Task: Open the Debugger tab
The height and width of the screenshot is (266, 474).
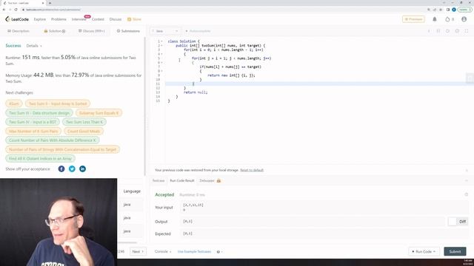Action: 207,180
